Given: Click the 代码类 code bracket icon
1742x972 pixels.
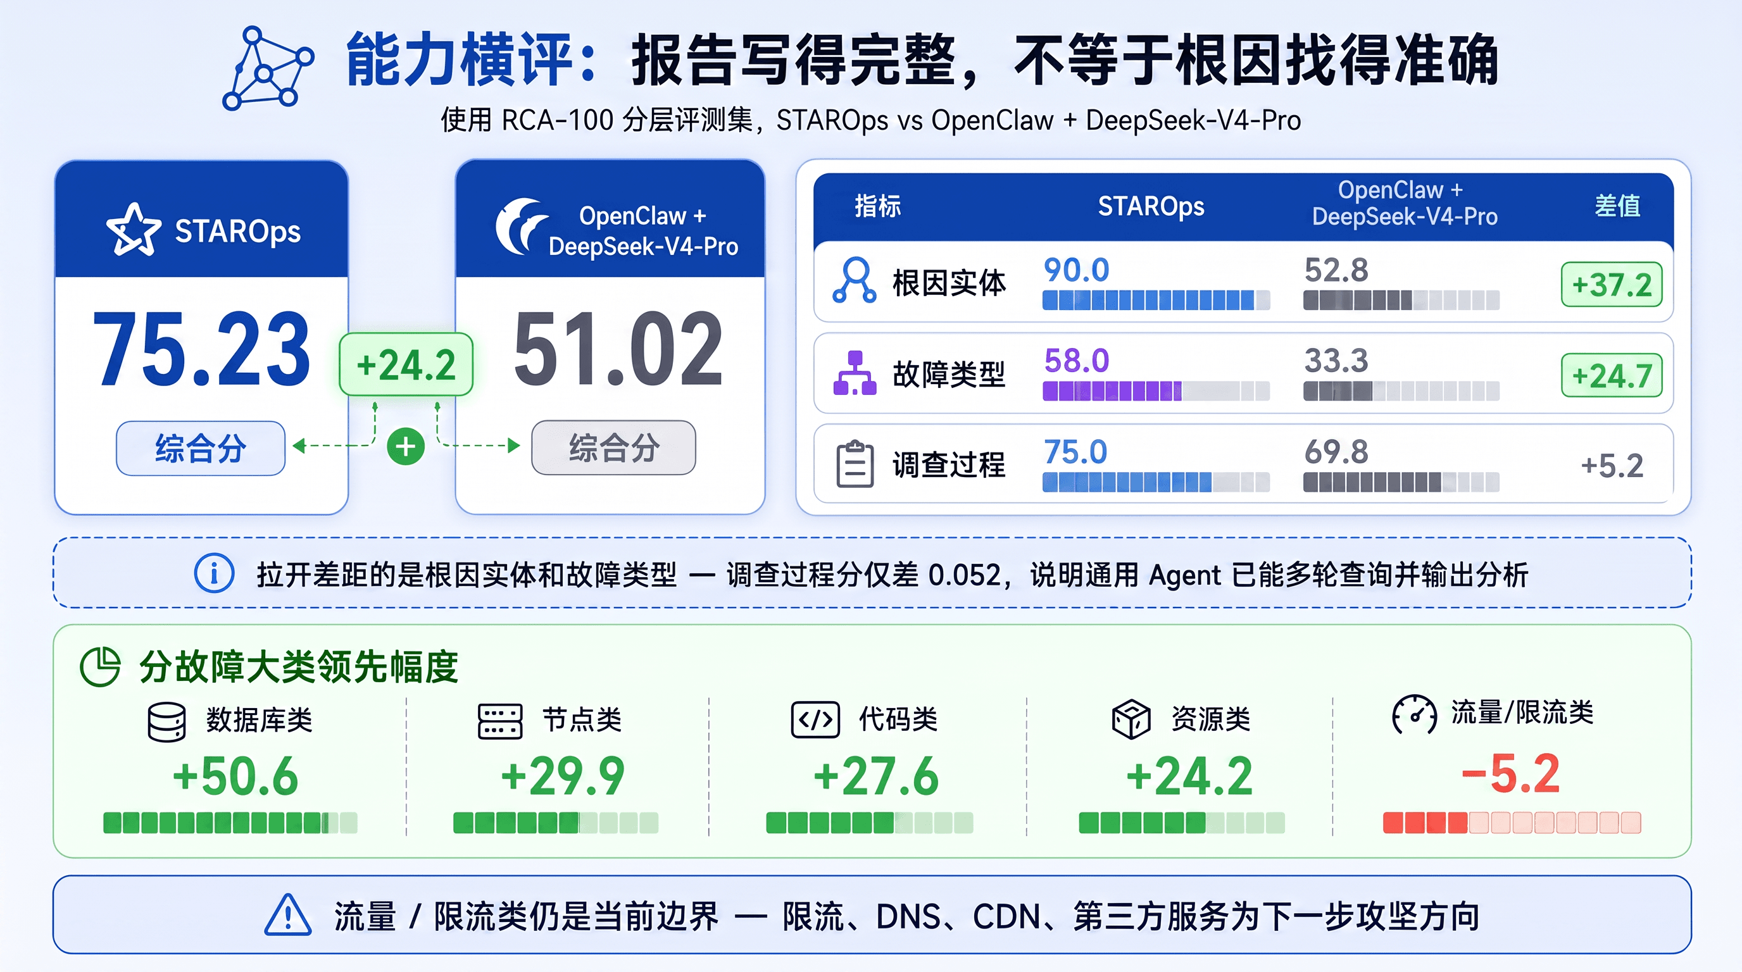Looking at the screenshot, I should [x=815, y=720].
